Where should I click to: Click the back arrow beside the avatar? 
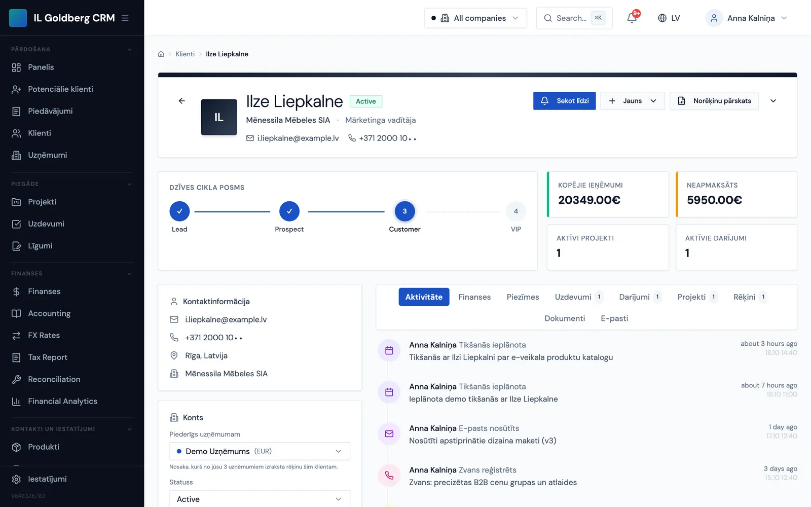[182, 101]
